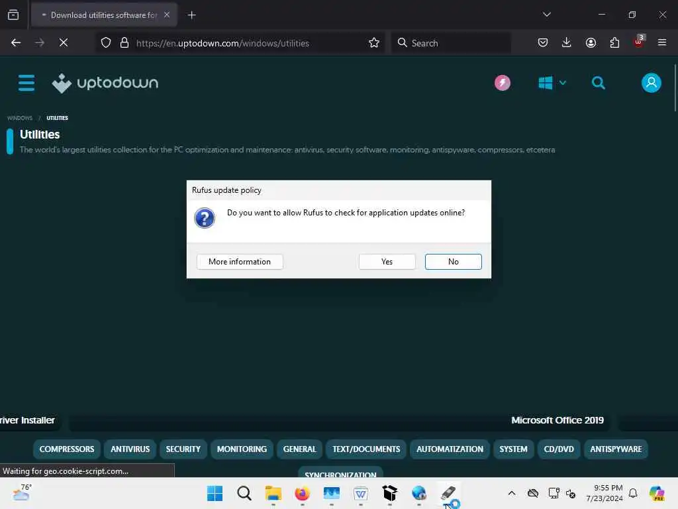The image size is (678, 509).
Task: Open Copilot preview taskbar icon
Action: pyautogui.click(x=657, y=493)
